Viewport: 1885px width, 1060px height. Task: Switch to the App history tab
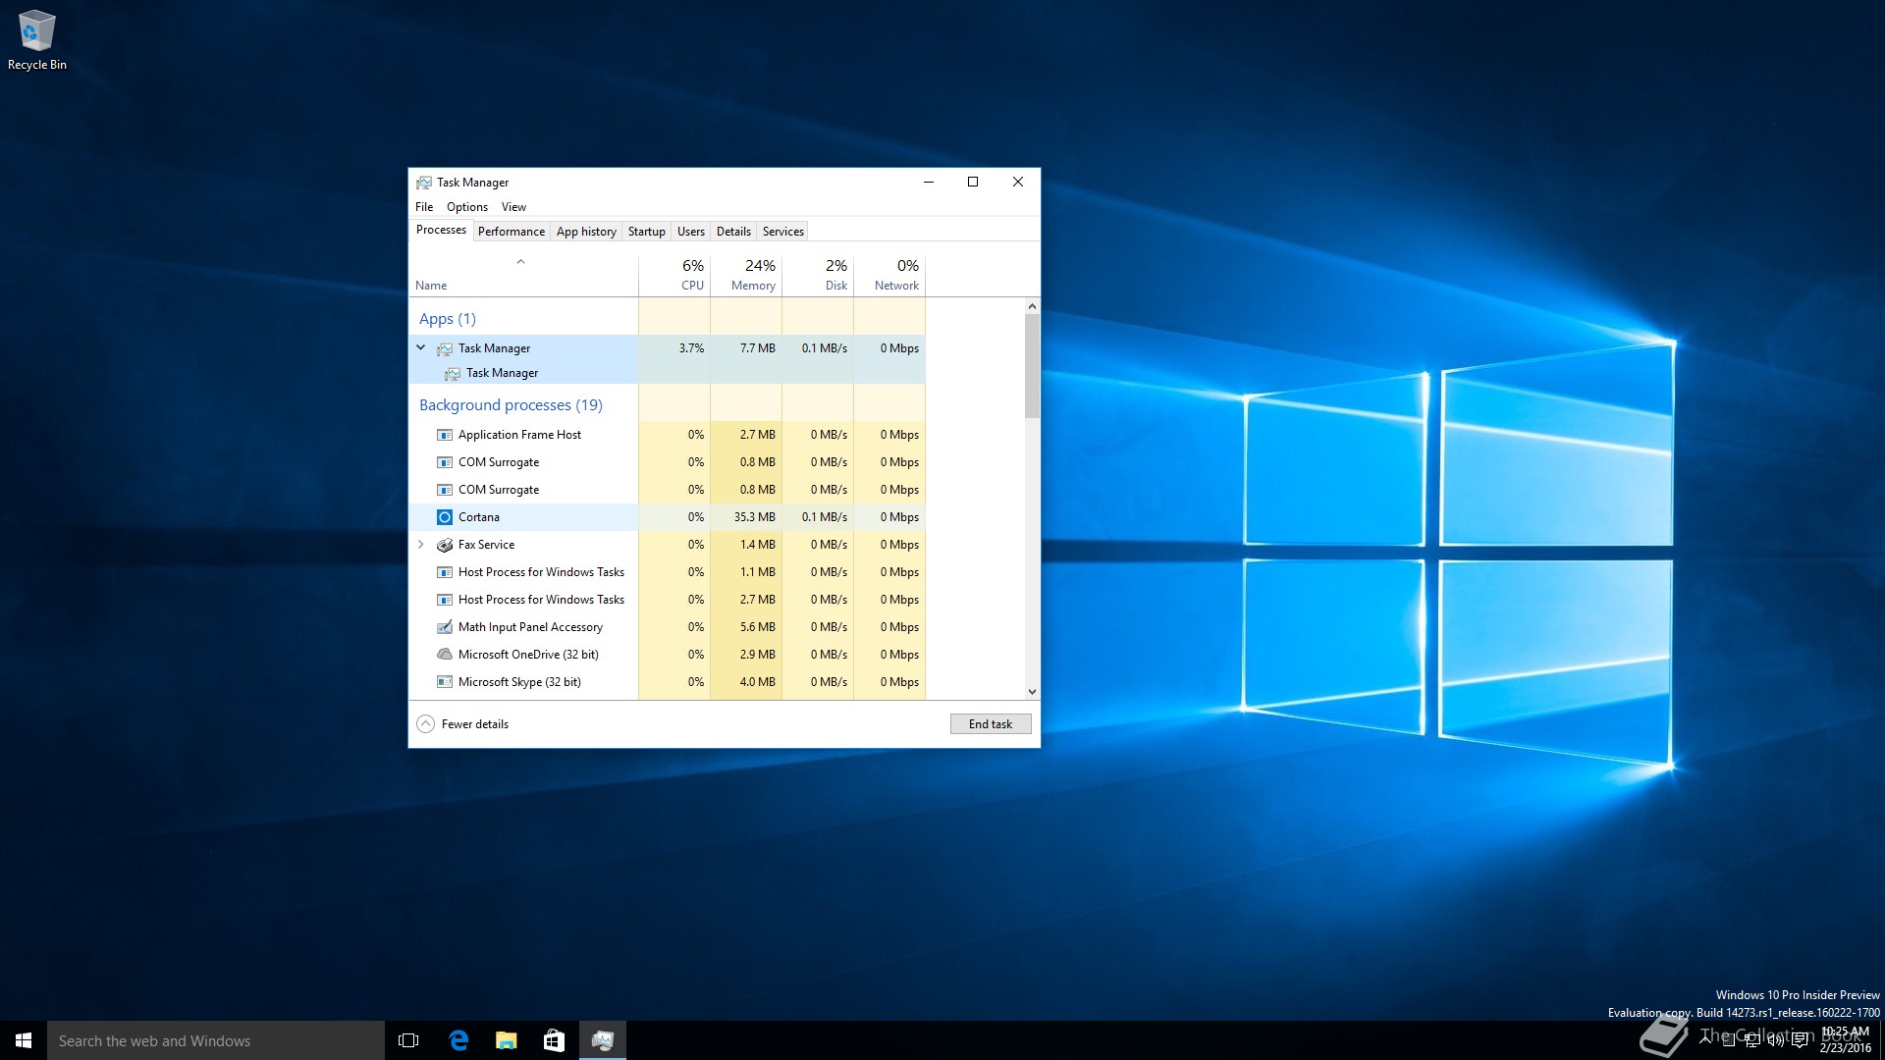tap(586, 232)
